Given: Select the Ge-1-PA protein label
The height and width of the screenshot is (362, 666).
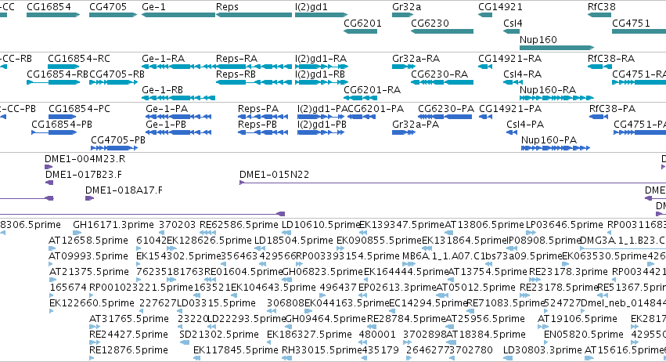Looking at the screenshot, I should (167, 109).
